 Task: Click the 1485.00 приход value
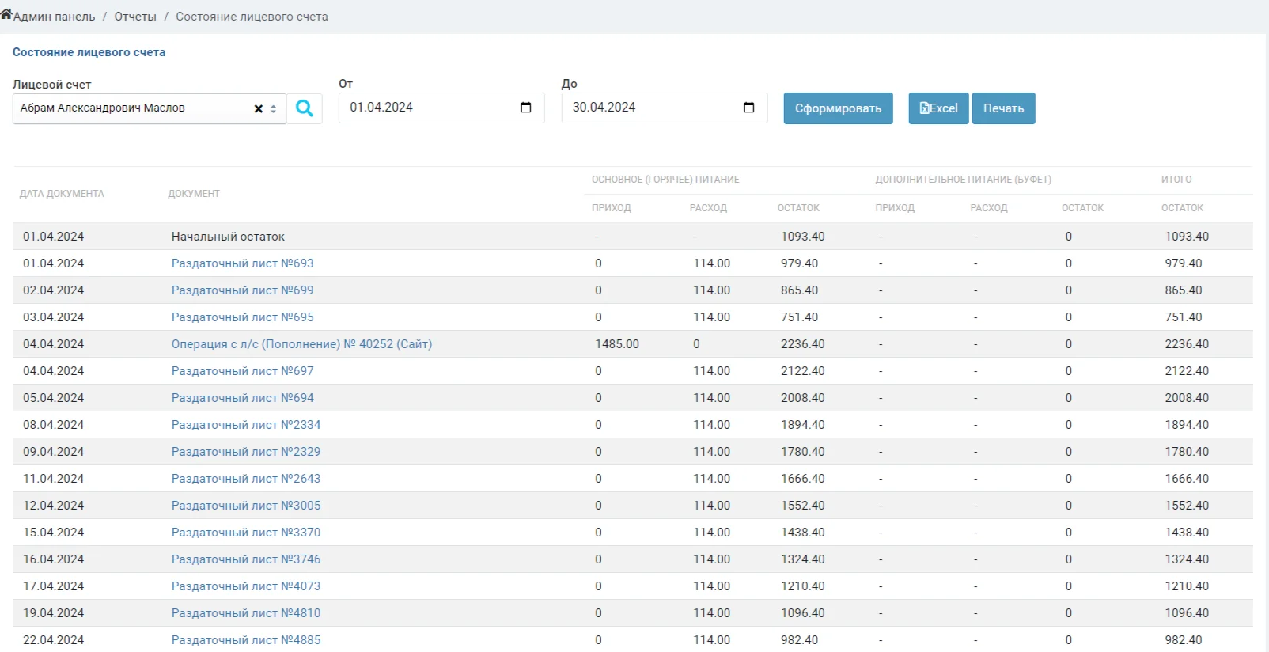pos(617,344)
